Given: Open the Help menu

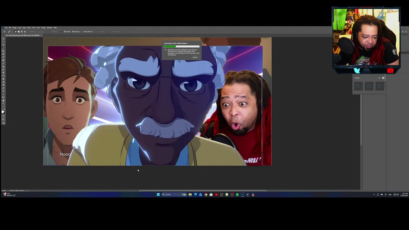Looking at the screenshot, I should click(55, 27).
